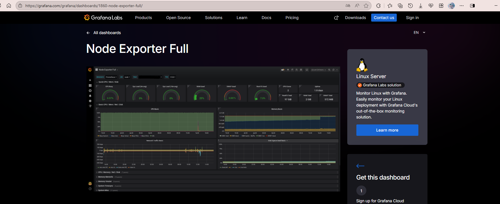Open the translate page icon
The image size is (500, 204).
click(x=348, y=6)
